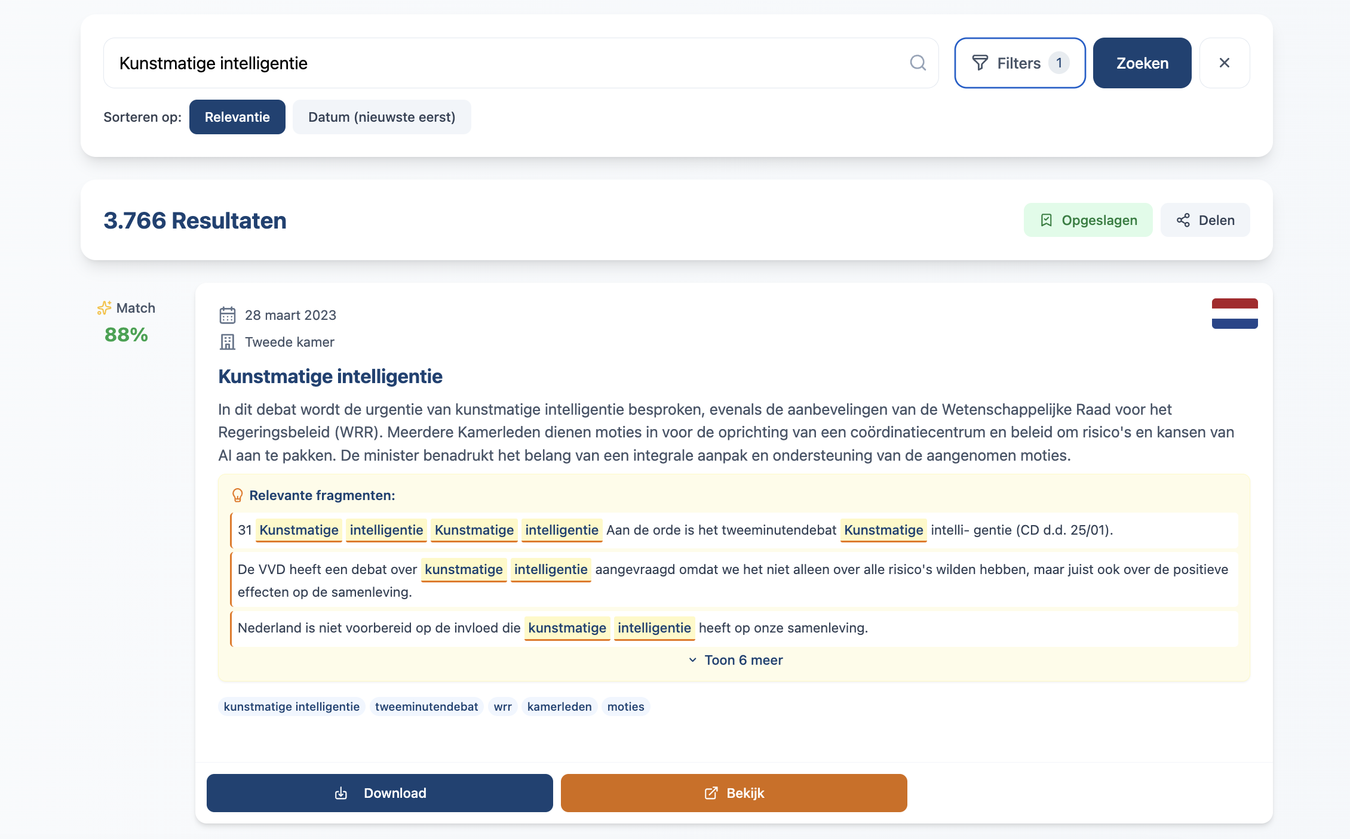
Task: Click the magnifying glass search icon
Action: tap(918, 63)
